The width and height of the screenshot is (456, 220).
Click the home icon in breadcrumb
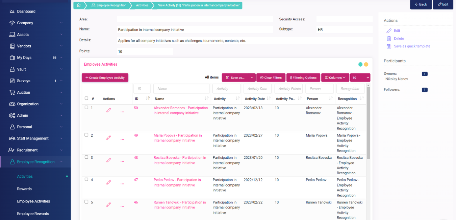(x=79, y=5)
